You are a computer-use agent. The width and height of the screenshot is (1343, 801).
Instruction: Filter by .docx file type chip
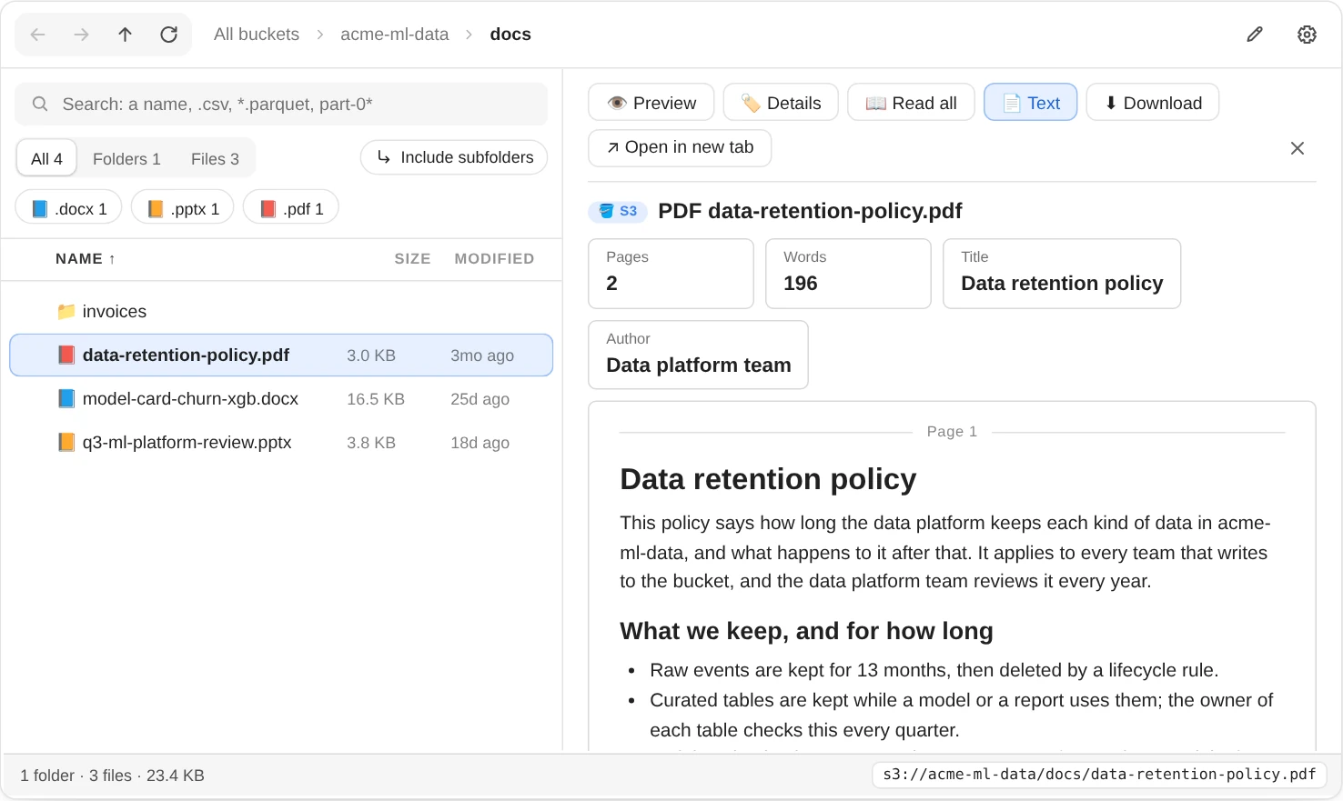[x=69, y=209]
